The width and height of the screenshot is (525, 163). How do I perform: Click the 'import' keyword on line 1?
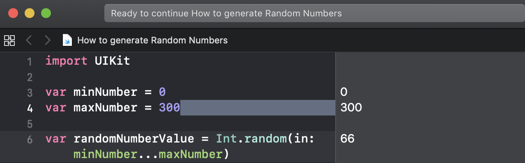click(x=66, y=61)
